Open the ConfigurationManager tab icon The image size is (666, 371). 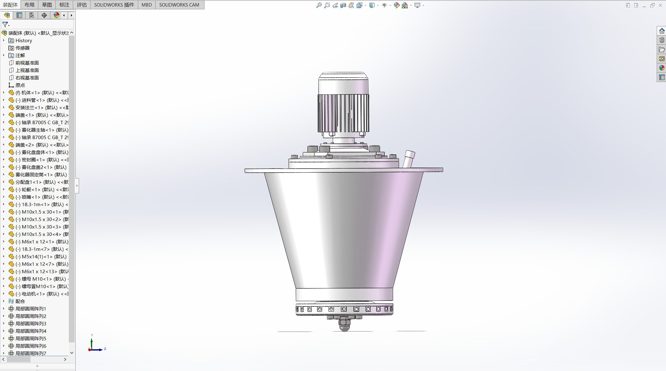(32, 15)
